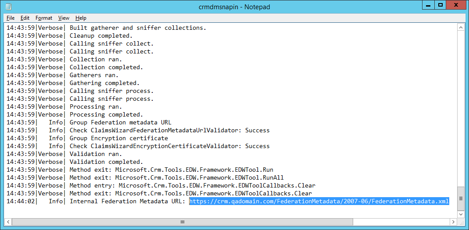Viewport: 469px width, 230px height.
Task: Open the Help menu
Action: click(x=81, y=18)
